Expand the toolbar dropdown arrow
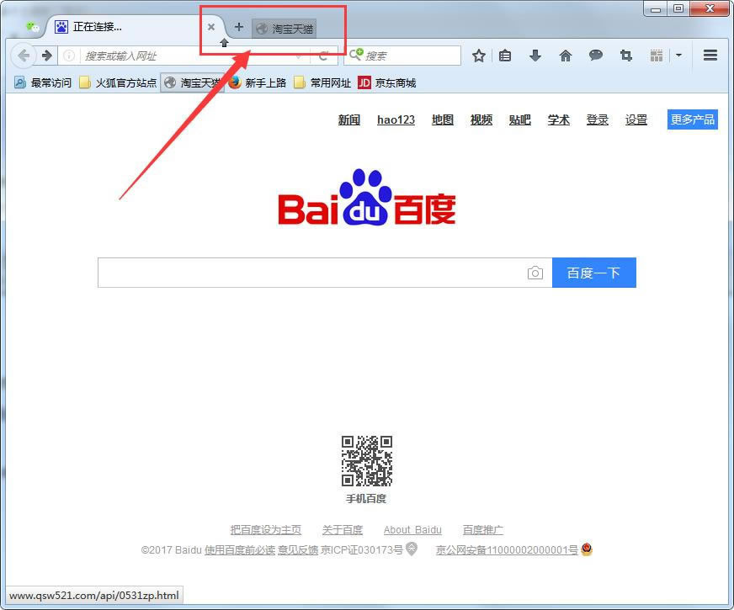The width and height of the screenshot is (734, 610). point(678,56)
